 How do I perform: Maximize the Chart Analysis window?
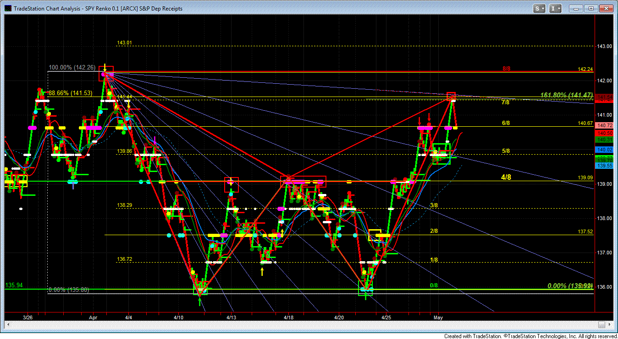590,8
